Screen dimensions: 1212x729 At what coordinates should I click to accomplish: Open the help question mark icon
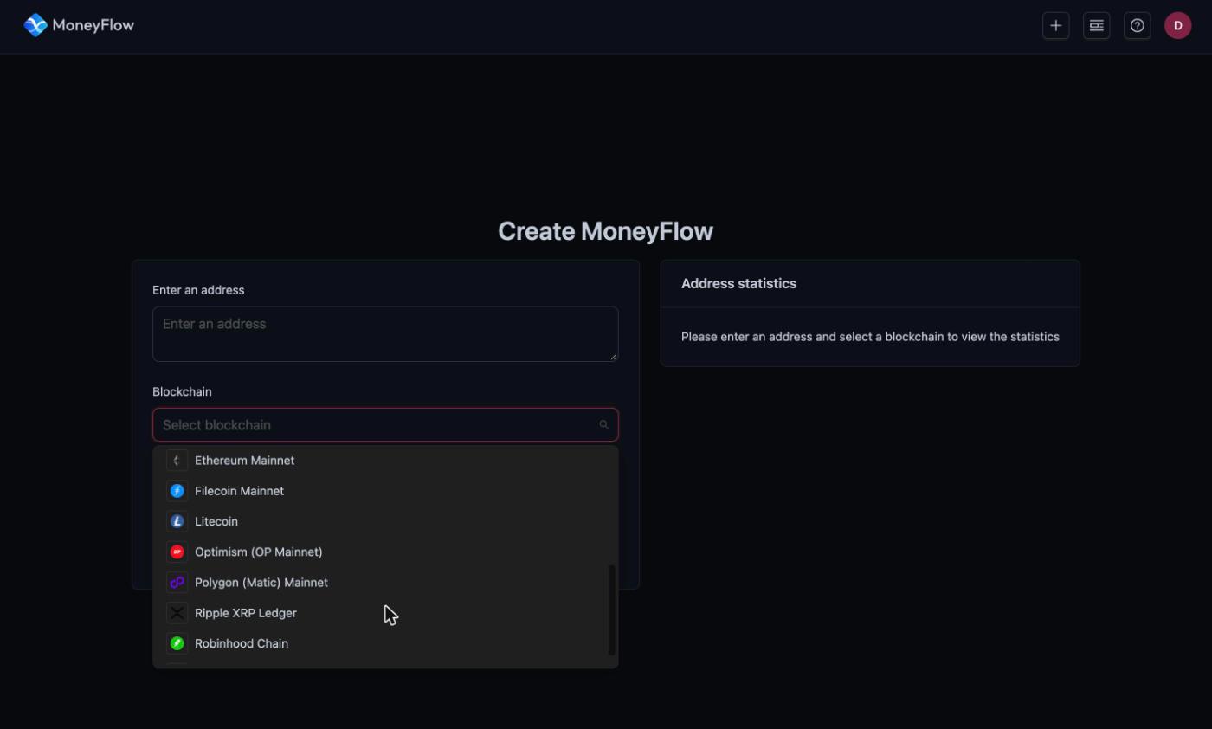click(1137, 25)
